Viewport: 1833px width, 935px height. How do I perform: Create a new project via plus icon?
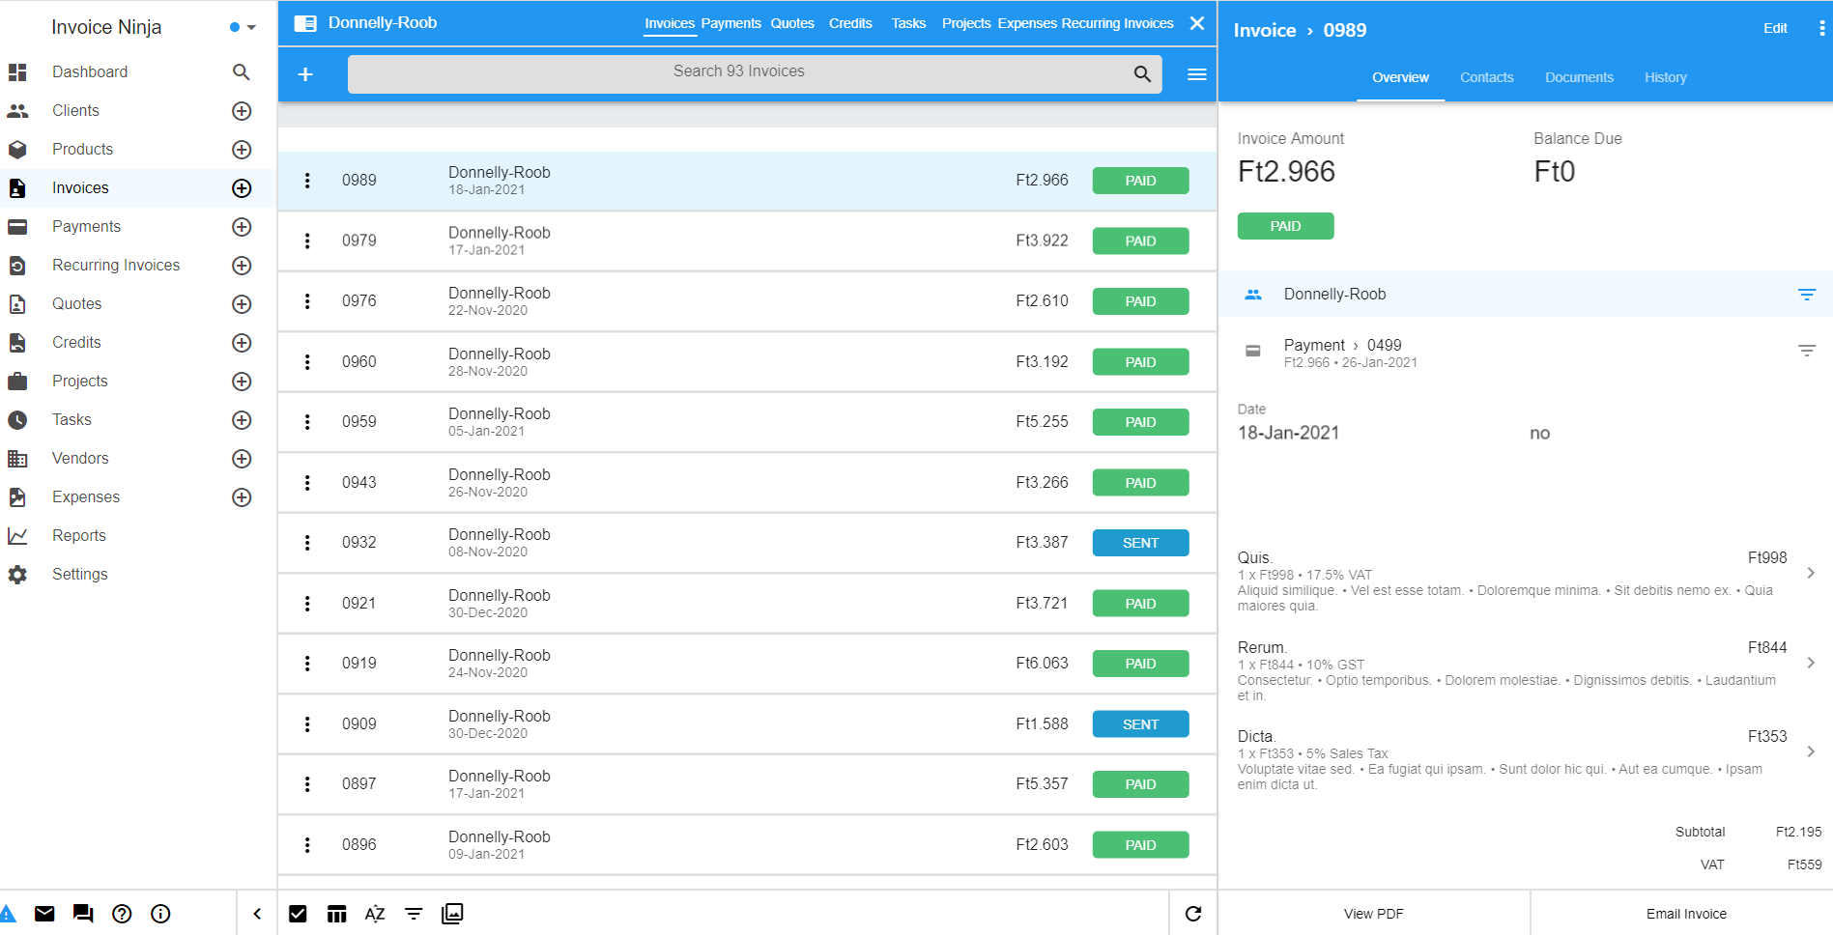[242, 382]
